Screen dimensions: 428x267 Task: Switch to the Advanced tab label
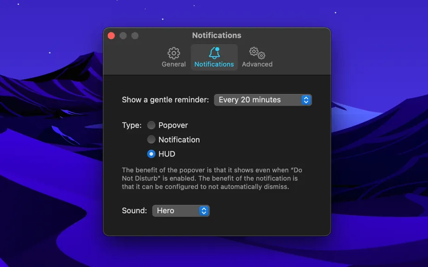(257, 64)
